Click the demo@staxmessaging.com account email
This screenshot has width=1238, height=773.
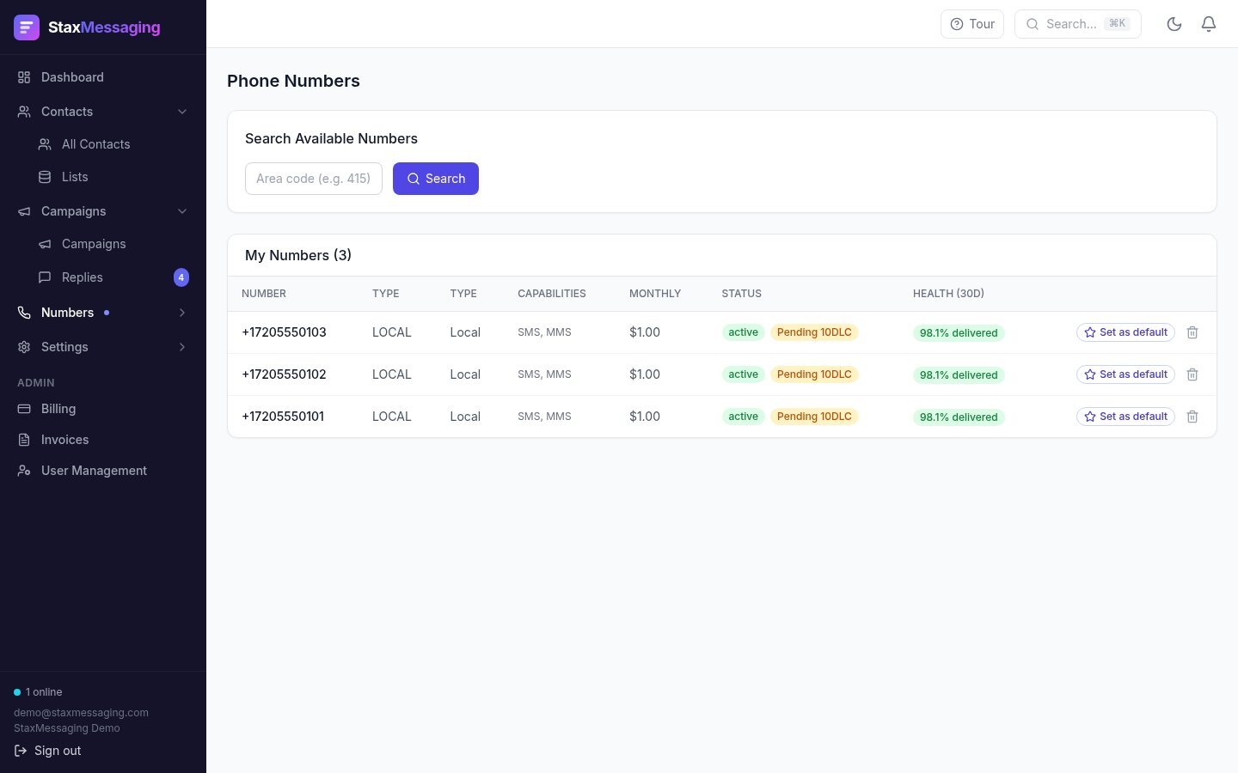(x=81, y=713)
